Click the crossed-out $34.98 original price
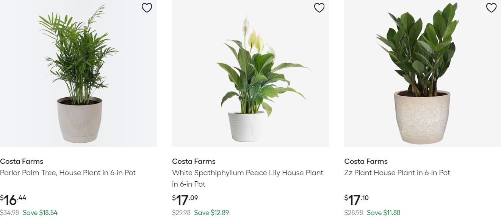 [x=9, y=213]
